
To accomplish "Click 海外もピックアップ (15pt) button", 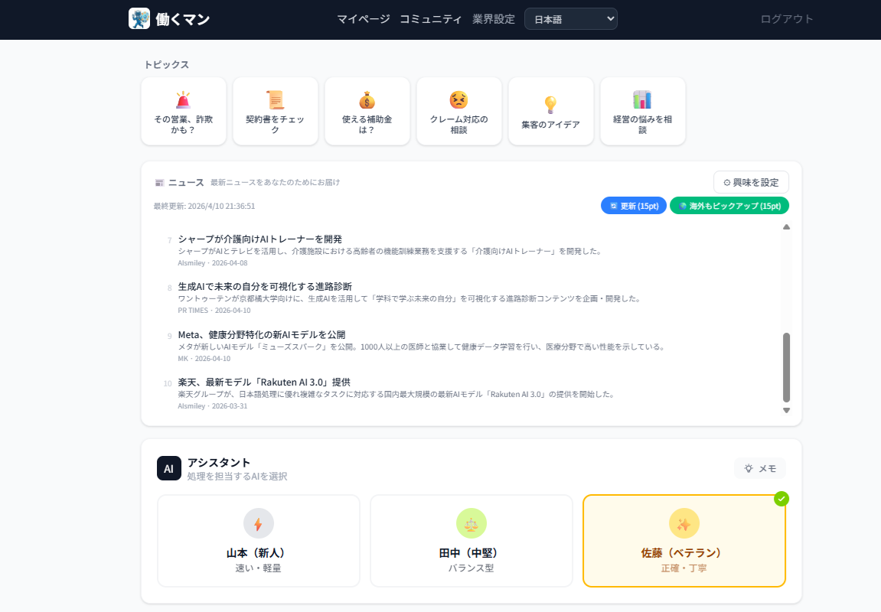I will [x=729, y=206].
